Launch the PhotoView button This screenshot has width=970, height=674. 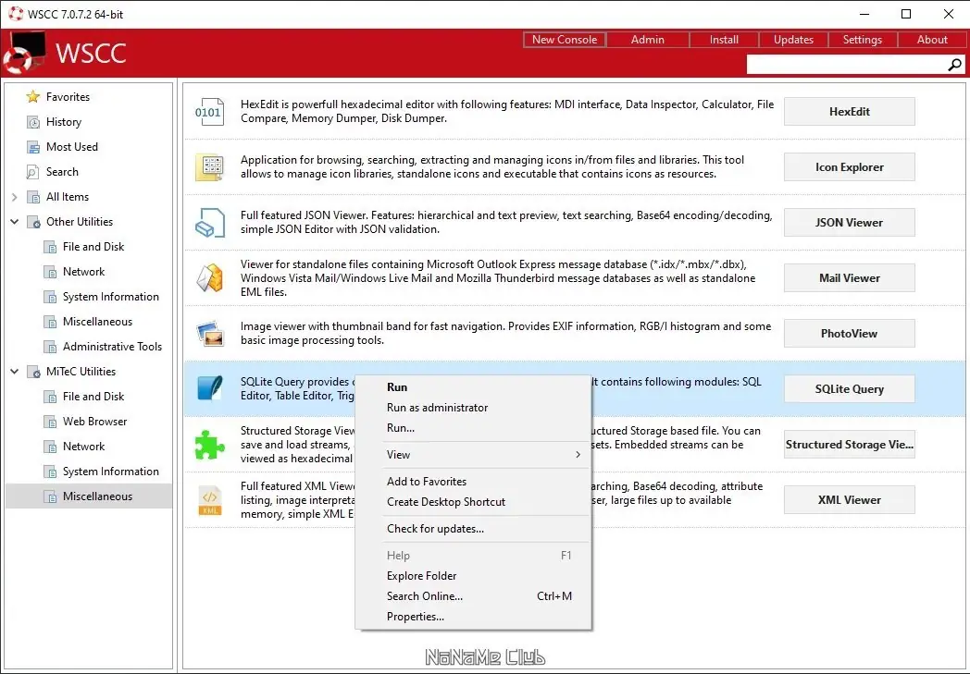tap(850, 334)
